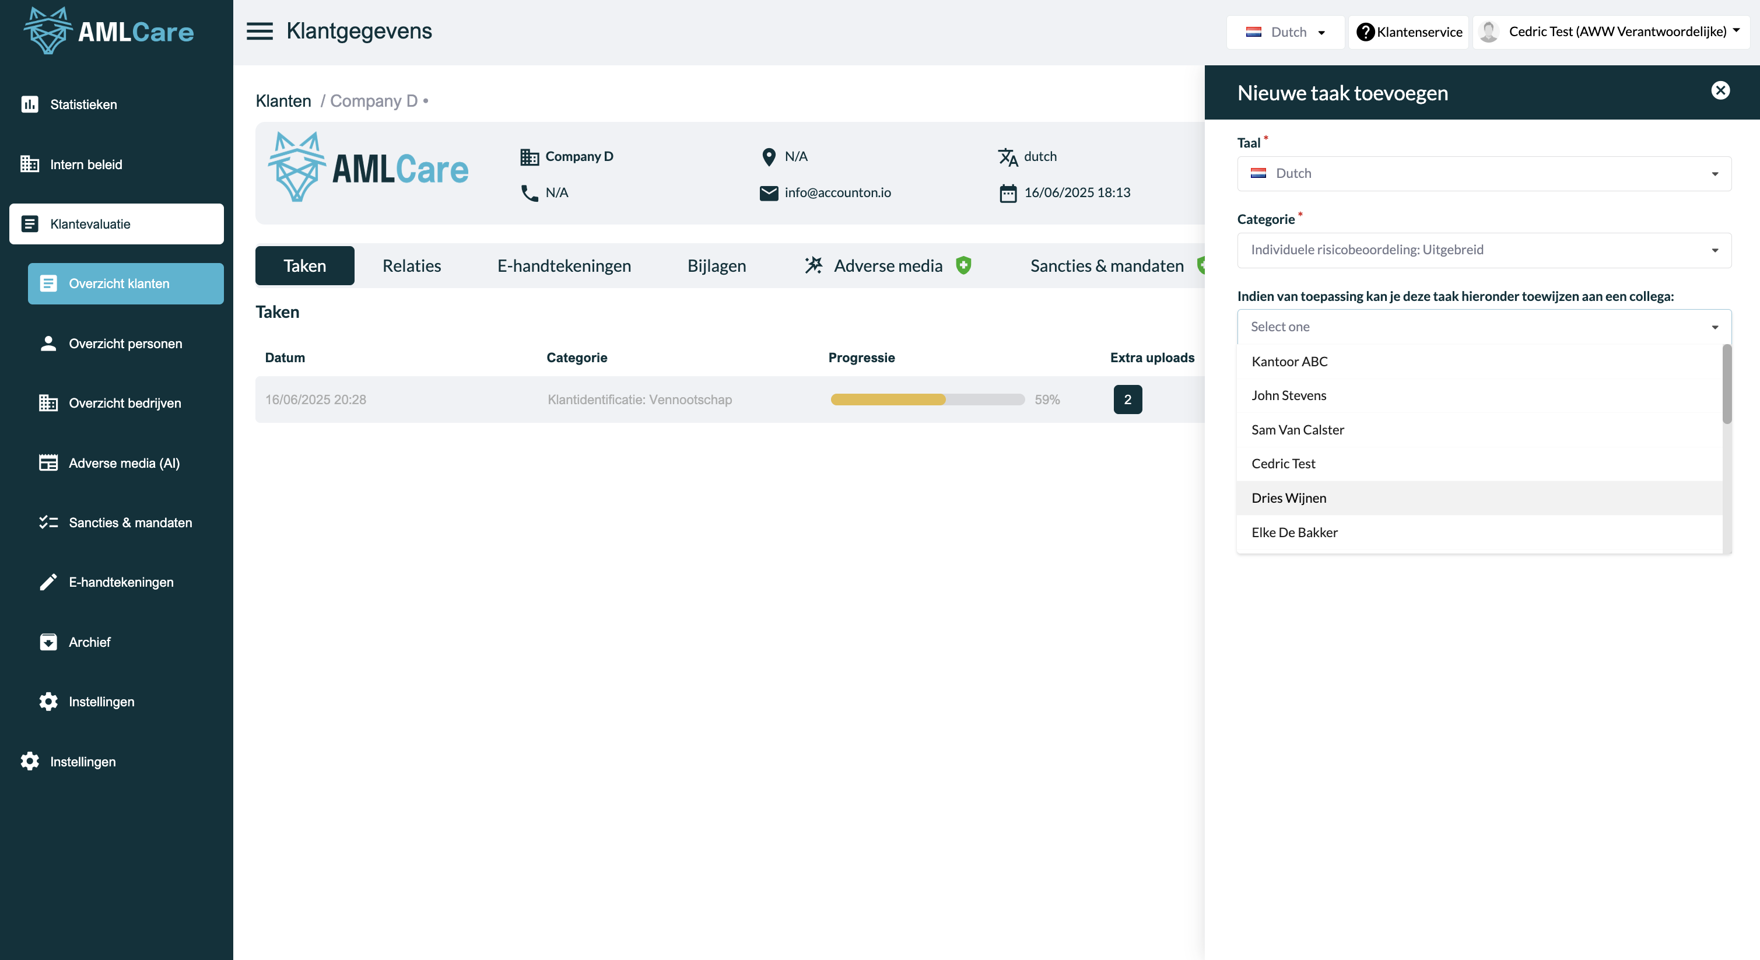This screenshot has width=1760, height=960.
Task: Click the extra uploads badge 2
Action: coord(1127,400)
